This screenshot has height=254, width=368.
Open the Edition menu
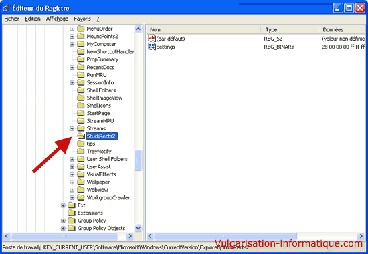[x=33, y=19]
